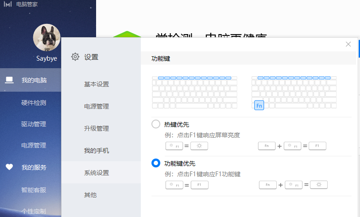Click the Saybye profile avatar

pyautogui.click(x=47, y=38)
